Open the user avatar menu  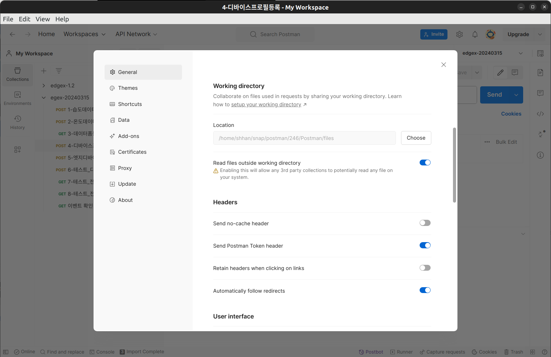pos(490,34)
